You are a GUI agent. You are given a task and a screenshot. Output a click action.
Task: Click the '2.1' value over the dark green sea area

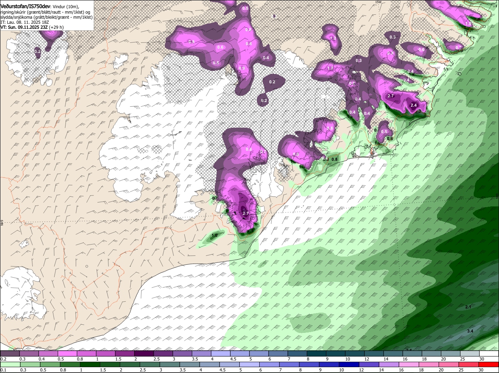tap(468, 307)
